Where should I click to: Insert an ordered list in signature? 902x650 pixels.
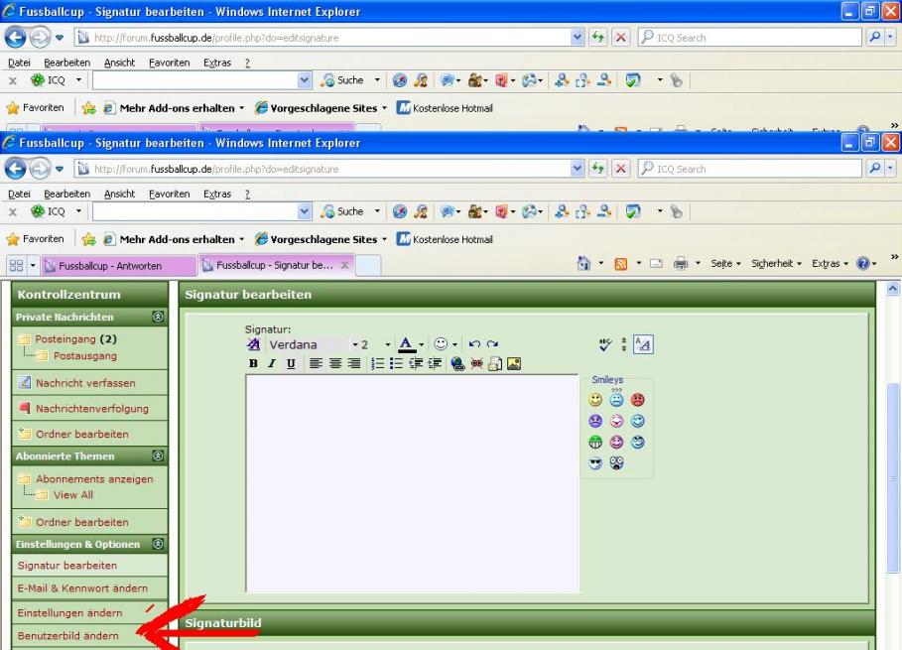(378, 364)
